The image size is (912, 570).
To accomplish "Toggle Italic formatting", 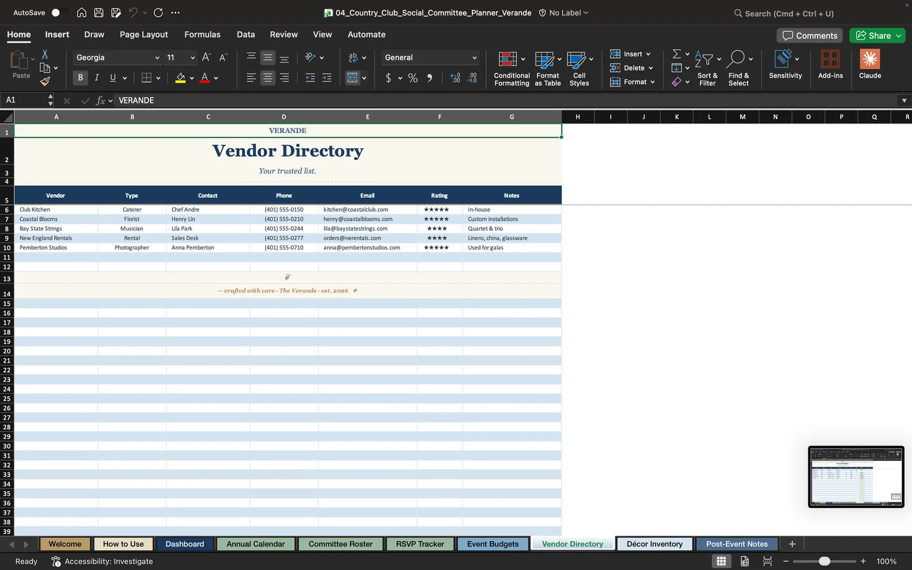I will [x=97, y=78].
